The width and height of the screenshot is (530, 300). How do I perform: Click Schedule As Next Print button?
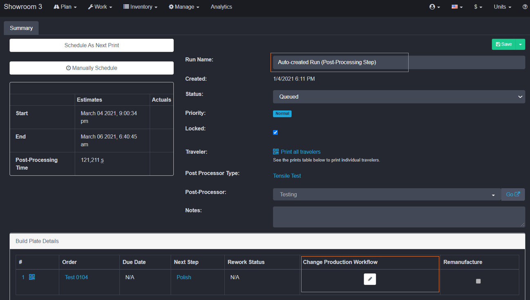(x=92, y=45)
